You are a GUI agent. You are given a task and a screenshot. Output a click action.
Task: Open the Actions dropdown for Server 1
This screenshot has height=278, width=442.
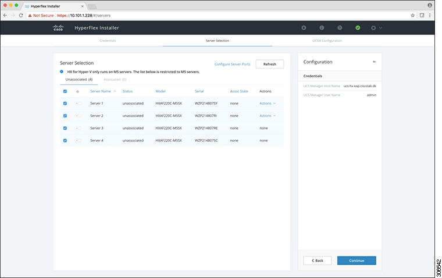click(268, 104)
